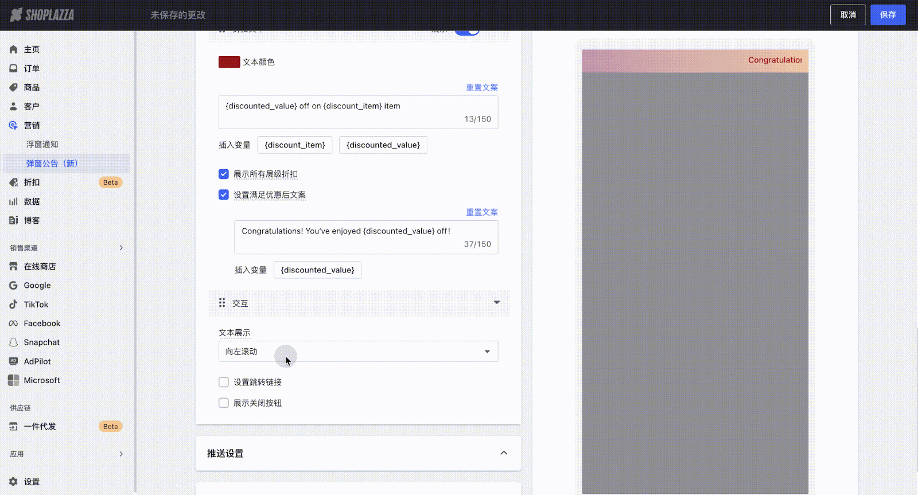The width and height of the screenshot is (918, 495).
Task: Uncheck 设置满足优惠后文案 checkbox
Action: tap(224, 194)
